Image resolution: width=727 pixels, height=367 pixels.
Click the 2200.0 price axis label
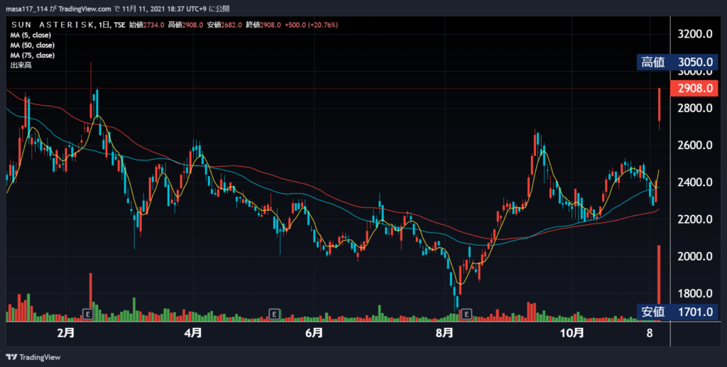695,219
